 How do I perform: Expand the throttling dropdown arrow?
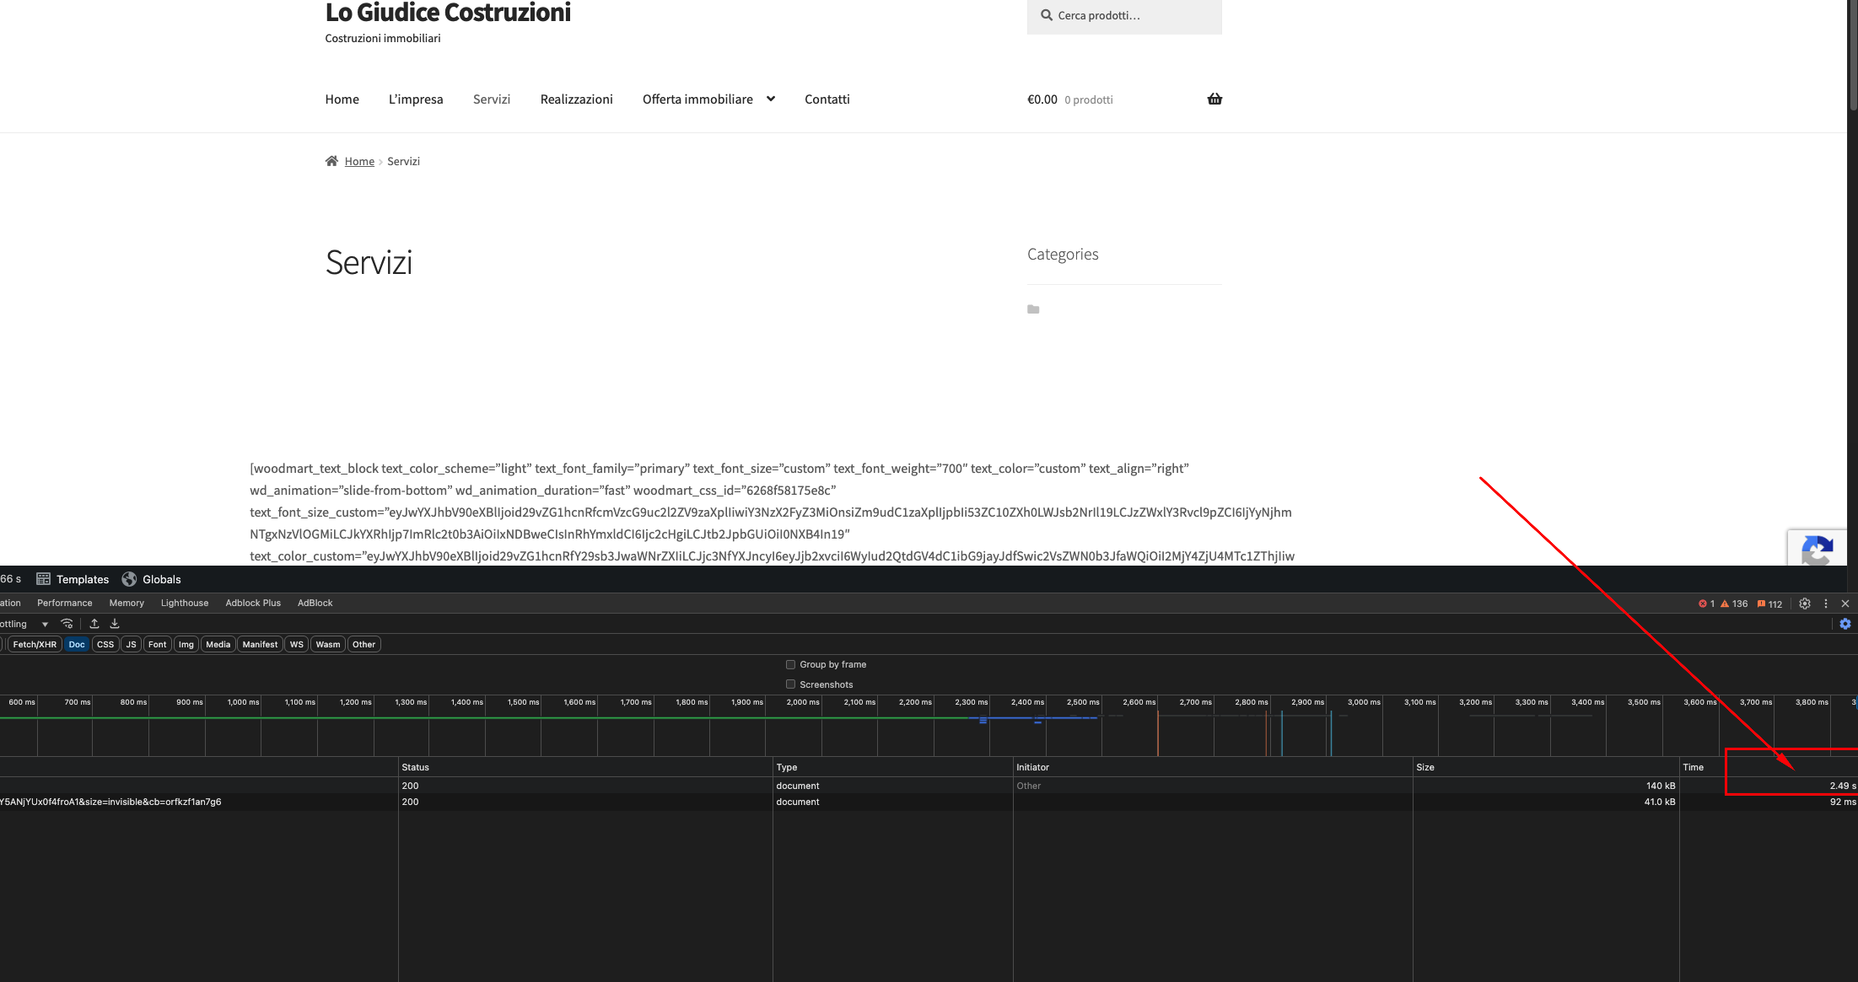click(45, 625)
